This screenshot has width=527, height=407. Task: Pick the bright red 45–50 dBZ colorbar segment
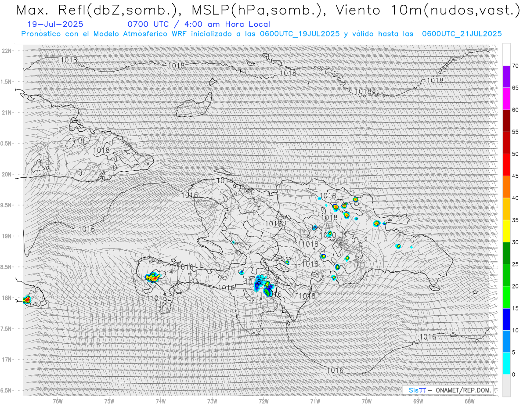coord(506,165)
